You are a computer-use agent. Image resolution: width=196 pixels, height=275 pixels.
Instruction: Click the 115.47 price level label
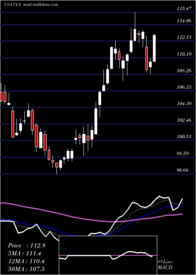184,8
